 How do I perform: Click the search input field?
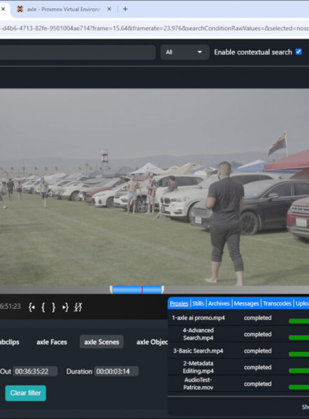[x=77, y=52]
